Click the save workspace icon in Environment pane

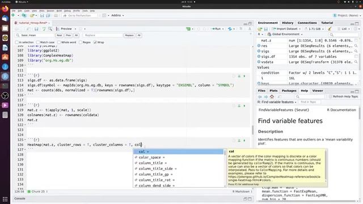pos(266,29)
